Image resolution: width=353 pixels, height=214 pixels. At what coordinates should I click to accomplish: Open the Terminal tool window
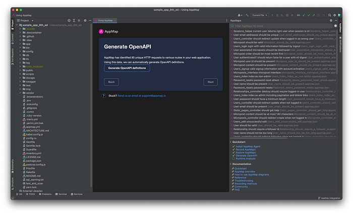[61, 194]
